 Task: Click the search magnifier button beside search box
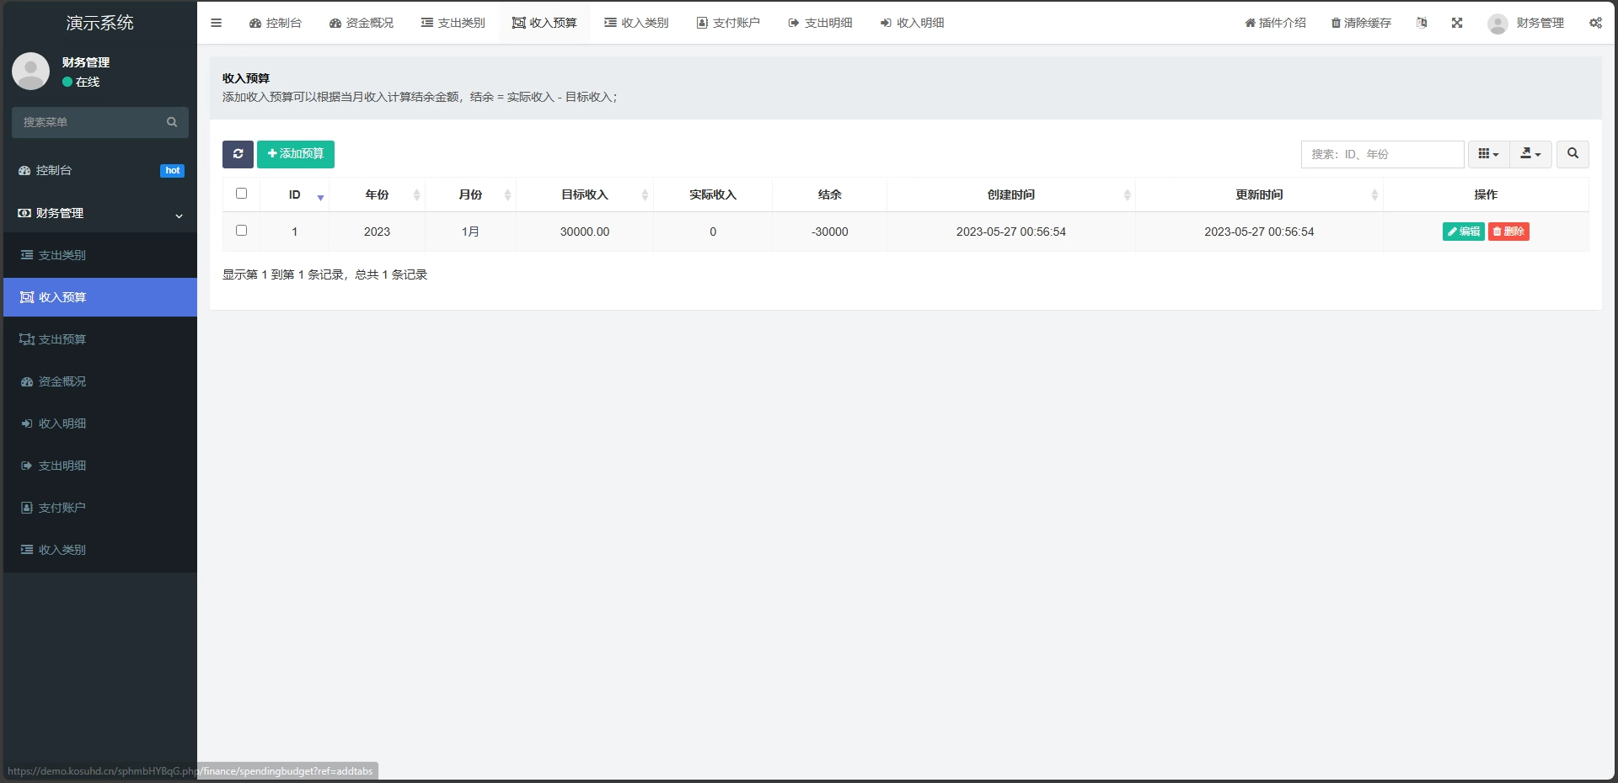tap(1572, 154)
